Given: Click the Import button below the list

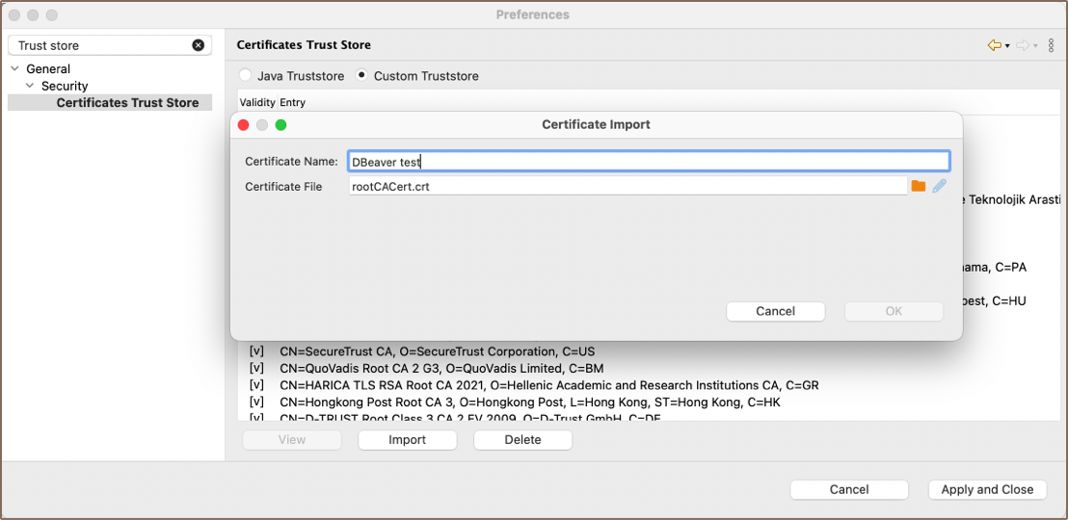Looking at the screenshot, I should [x=407, y=440].
